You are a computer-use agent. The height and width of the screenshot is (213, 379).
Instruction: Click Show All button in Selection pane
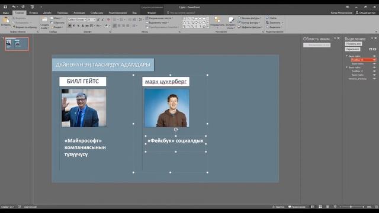353,44
